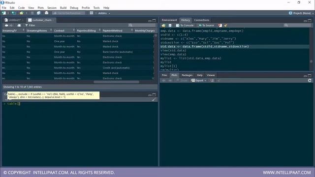315x177 pixels.
Task: Sort by the PaymentMethod column header
Action: (x=117, y=30)
